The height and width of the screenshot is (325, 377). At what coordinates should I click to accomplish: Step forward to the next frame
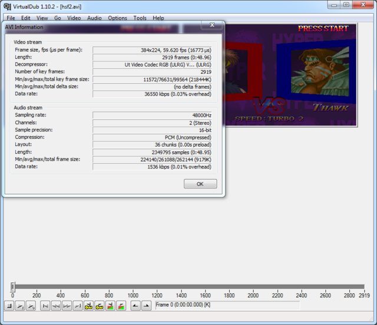(x=67, y=306)
